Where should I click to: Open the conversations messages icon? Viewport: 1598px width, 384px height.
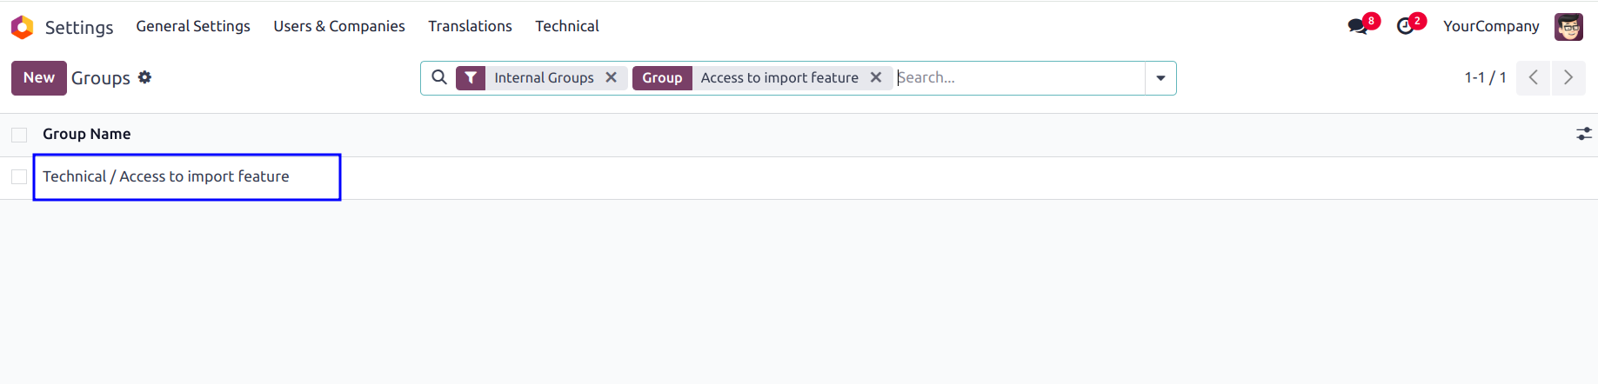tap(1357, 27)
